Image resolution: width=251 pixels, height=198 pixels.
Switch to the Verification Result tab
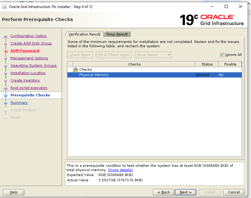click(x=84, y=34)
